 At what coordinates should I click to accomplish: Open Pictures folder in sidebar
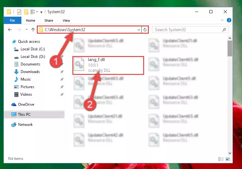click(27, 87)
